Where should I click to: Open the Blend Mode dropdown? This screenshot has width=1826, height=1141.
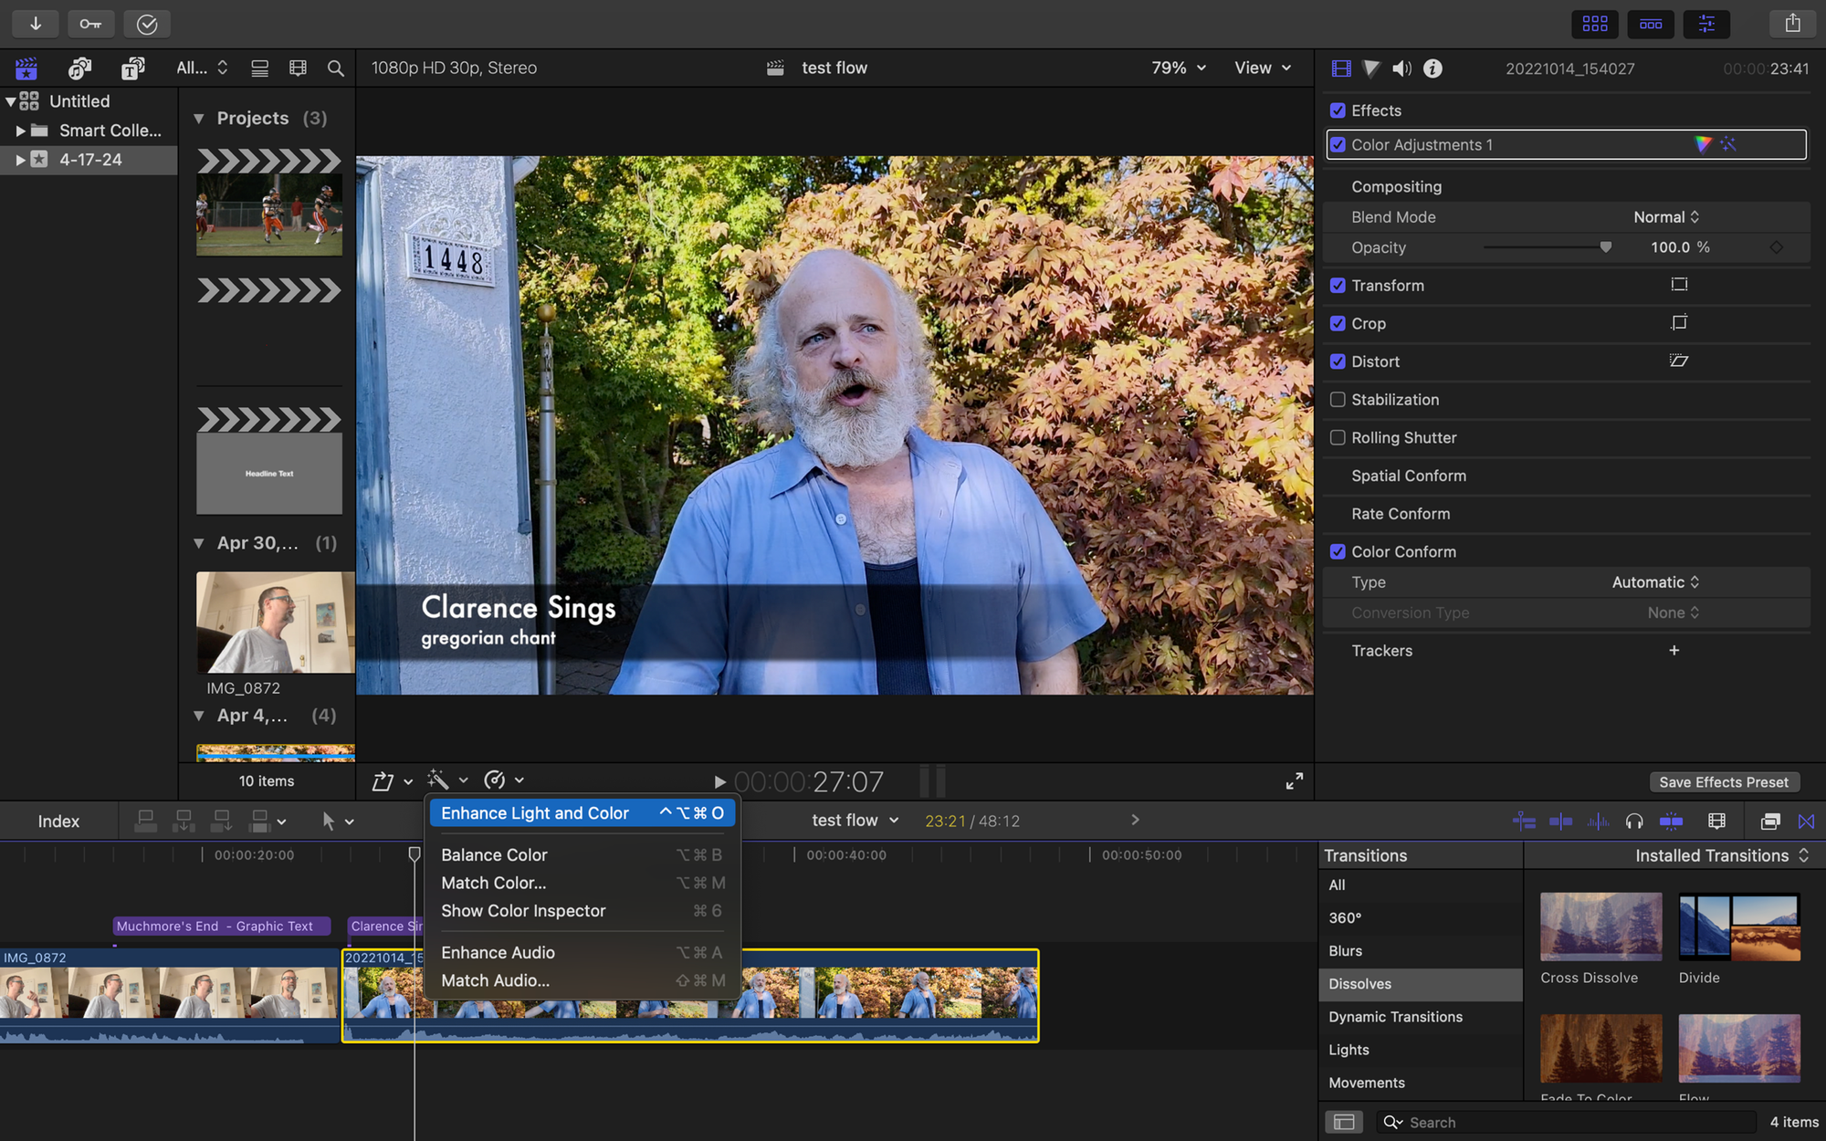pos(1665,216)
